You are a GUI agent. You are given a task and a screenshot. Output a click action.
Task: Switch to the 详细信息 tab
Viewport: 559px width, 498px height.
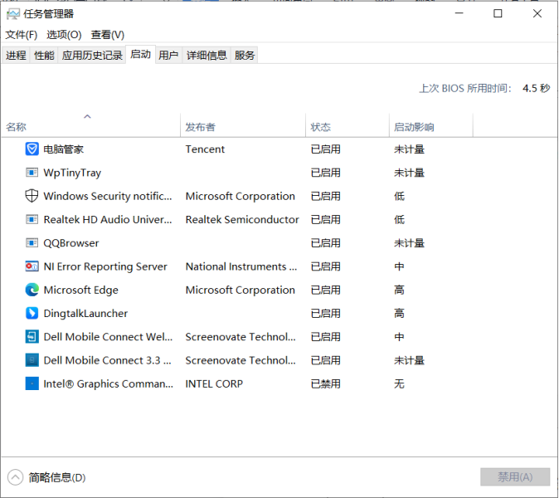click(x=207, y=56)
